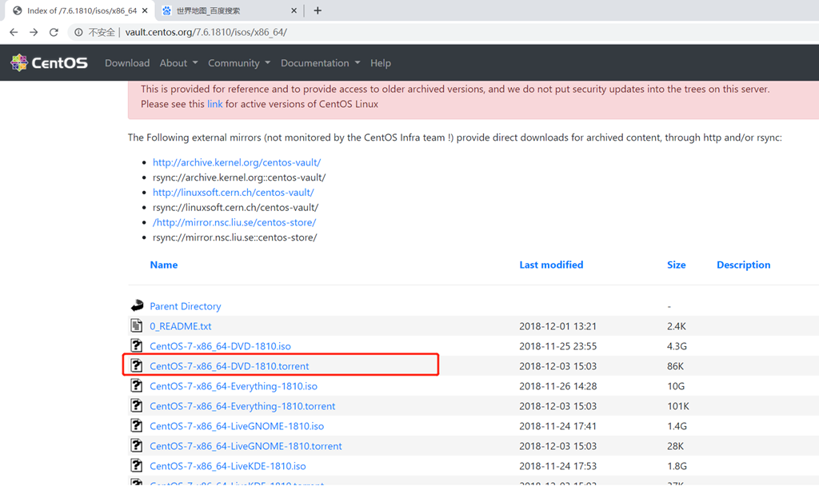Close the Index of /7.6.1810 tab

145,10
